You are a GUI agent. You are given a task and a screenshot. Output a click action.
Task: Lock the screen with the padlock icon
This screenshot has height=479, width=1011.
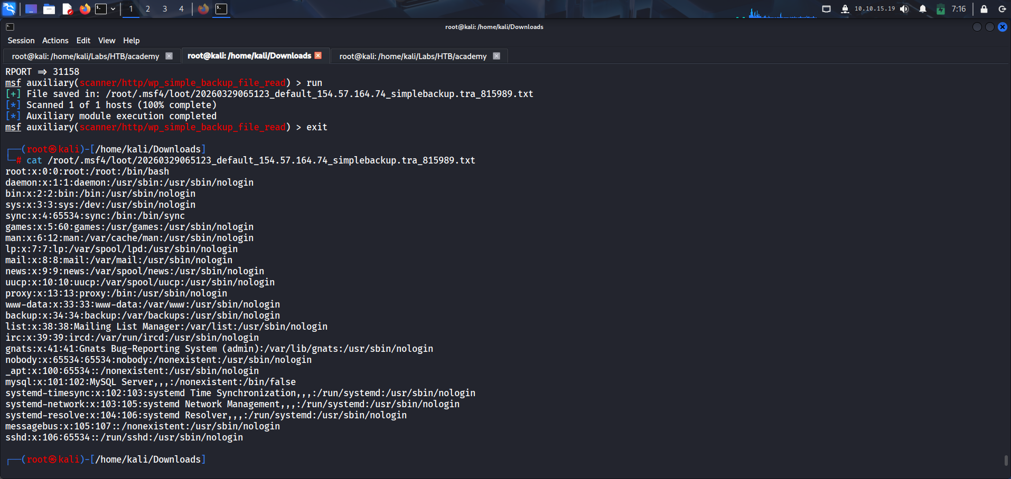point(984,9)
